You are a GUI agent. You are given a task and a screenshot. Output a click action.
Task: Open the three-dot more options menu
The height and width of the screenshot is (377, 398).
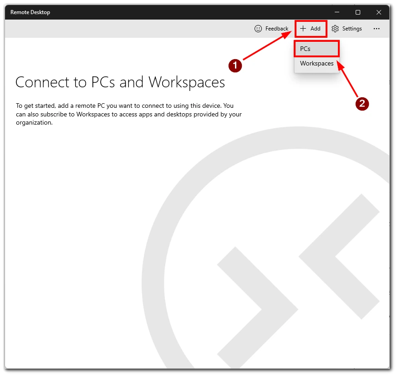click(x=377, y=29)
